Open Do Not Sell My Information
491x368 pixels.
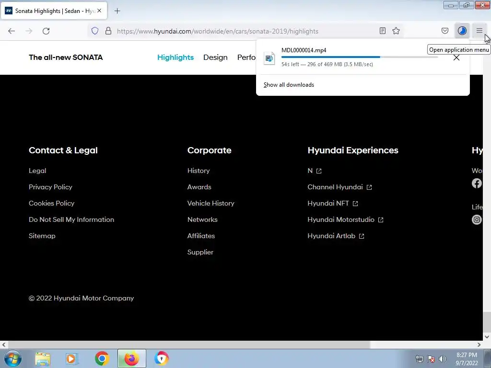(71, 219)
